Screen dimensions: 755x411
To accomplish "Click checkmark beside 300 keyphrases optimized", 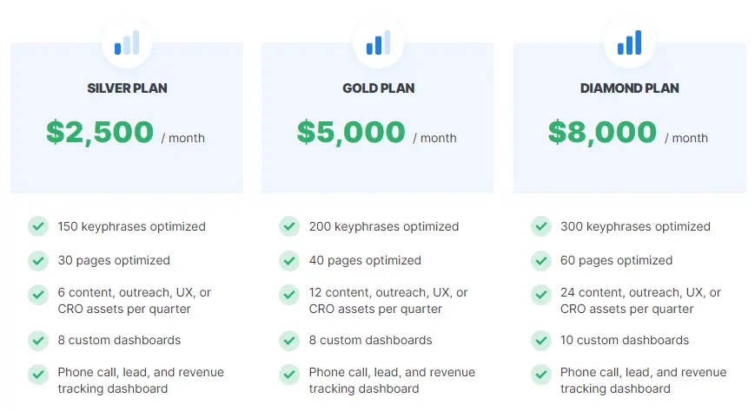I will pyautogui.click(x=540, y=226).
